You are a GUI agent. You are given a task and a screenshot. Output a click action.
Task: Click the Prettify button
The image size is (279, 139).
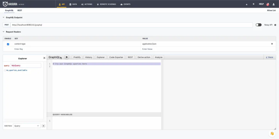(x=77, y=57)
